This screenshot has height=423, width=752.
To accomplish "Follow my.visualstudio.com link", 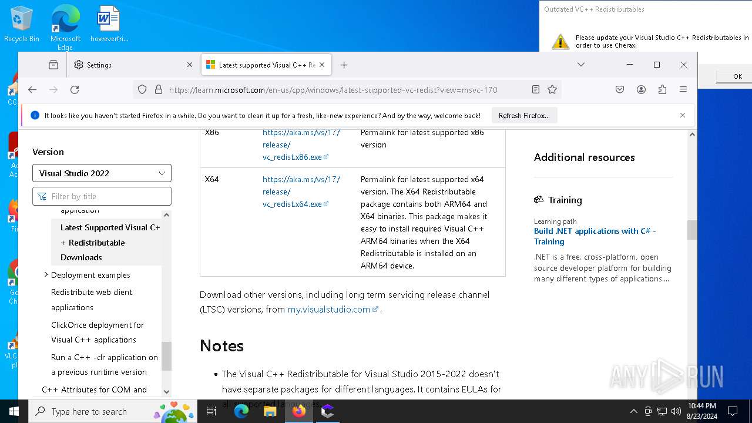I will [333, 309].
